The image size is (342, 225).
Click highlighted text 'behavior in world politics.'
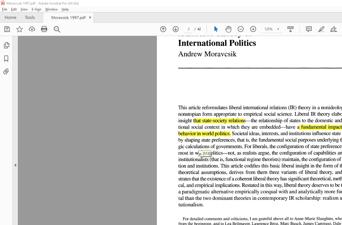[205, 134]
